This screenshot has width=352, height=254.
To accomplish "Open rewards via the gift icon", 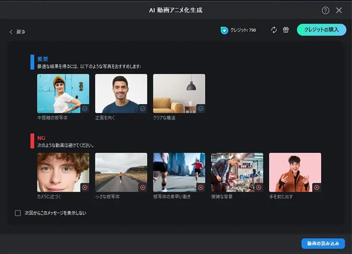I will (286, 30).
